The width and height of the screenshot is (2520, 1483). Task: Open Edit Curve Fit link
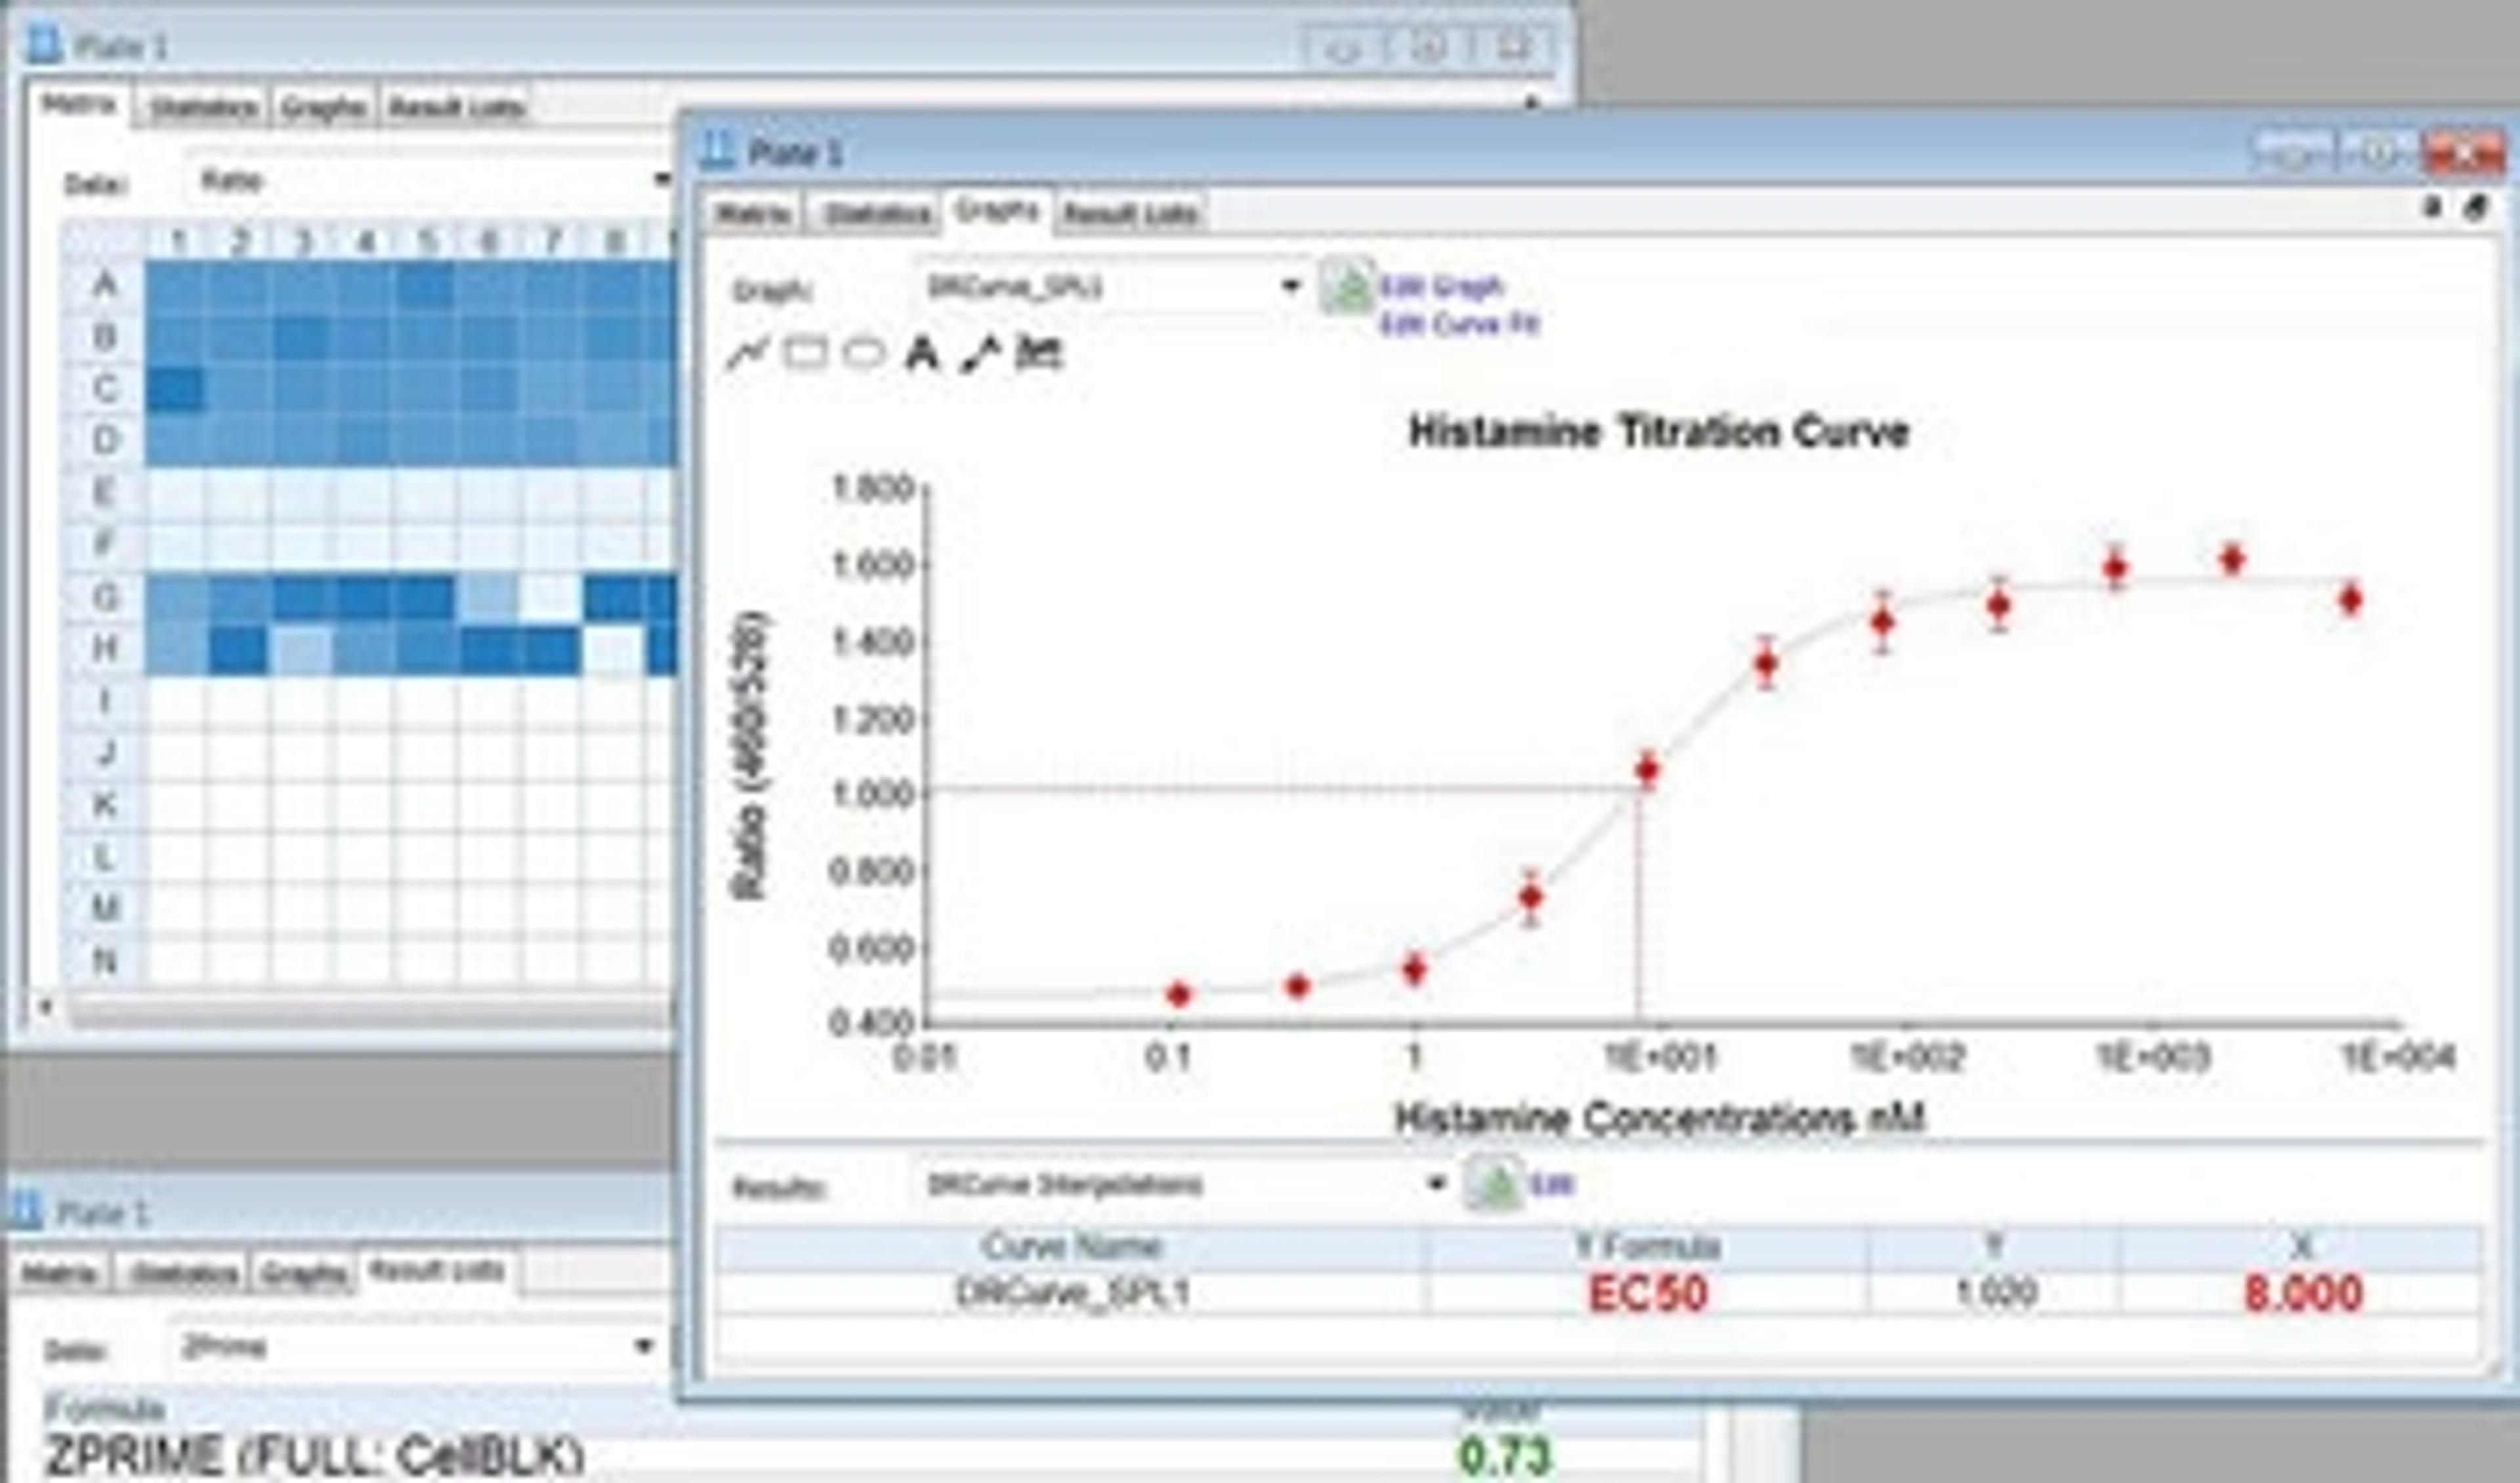pos(1459,325)
